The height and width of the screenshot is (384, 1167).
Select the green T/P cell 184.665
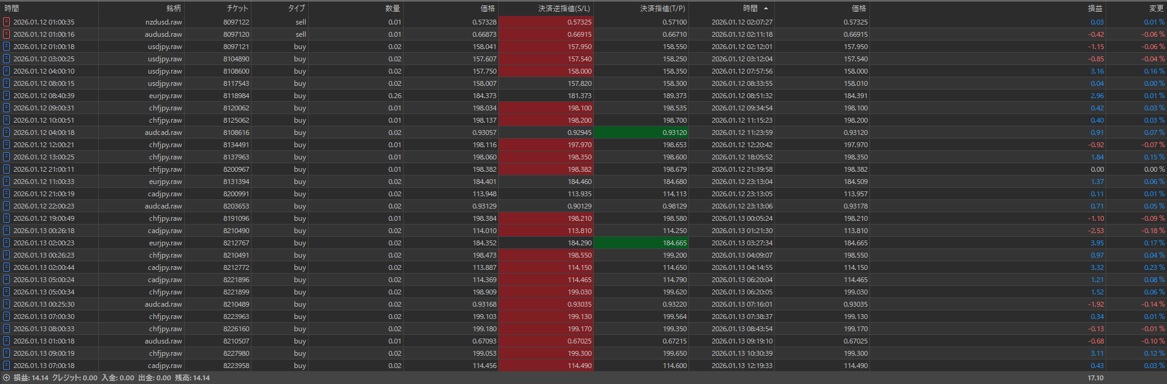pyautogui.click(x=641, y=243)
